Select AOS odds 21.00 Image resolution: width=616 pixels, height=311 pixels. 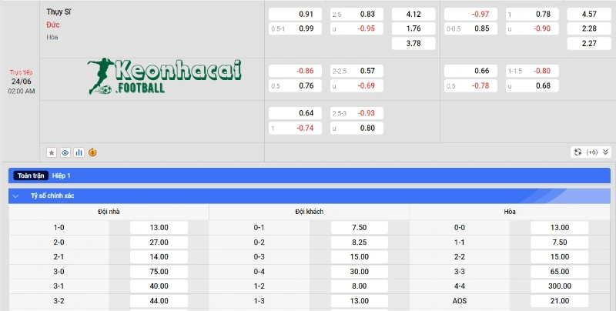[560, 299]
